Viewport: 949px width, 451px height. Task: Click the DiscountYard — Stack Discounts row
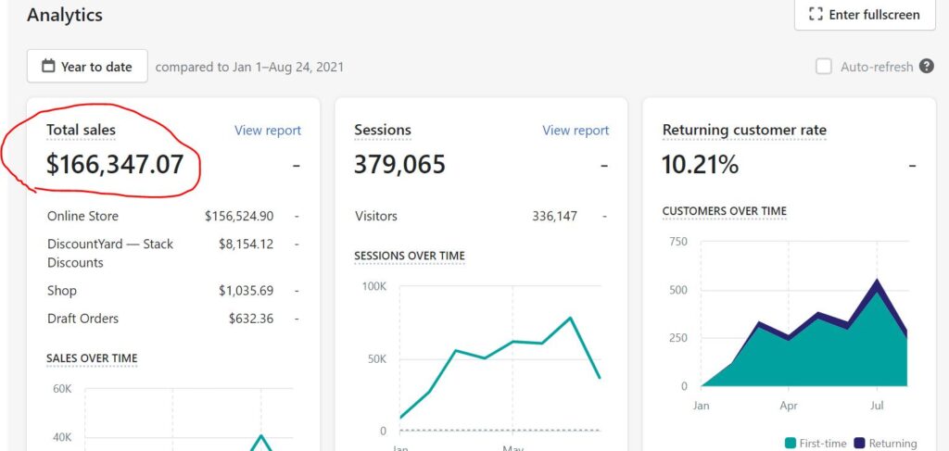(173, 254)
